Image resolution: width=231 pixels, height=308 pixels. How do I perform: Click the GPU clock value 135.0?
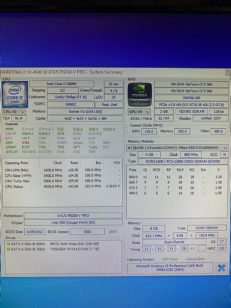pyautogui.click(x=149, y=132)
